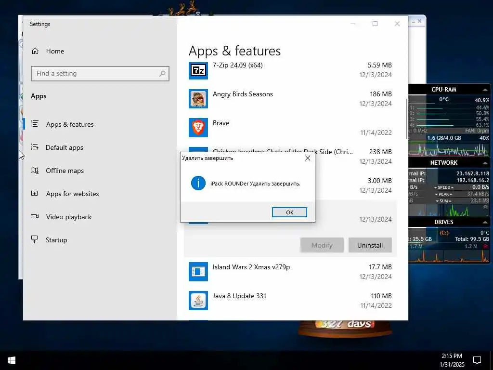Image resolution: width=493 pixels, height=370 pixels.
Task: Click the Apps & features heading
Action: point(234,51)
